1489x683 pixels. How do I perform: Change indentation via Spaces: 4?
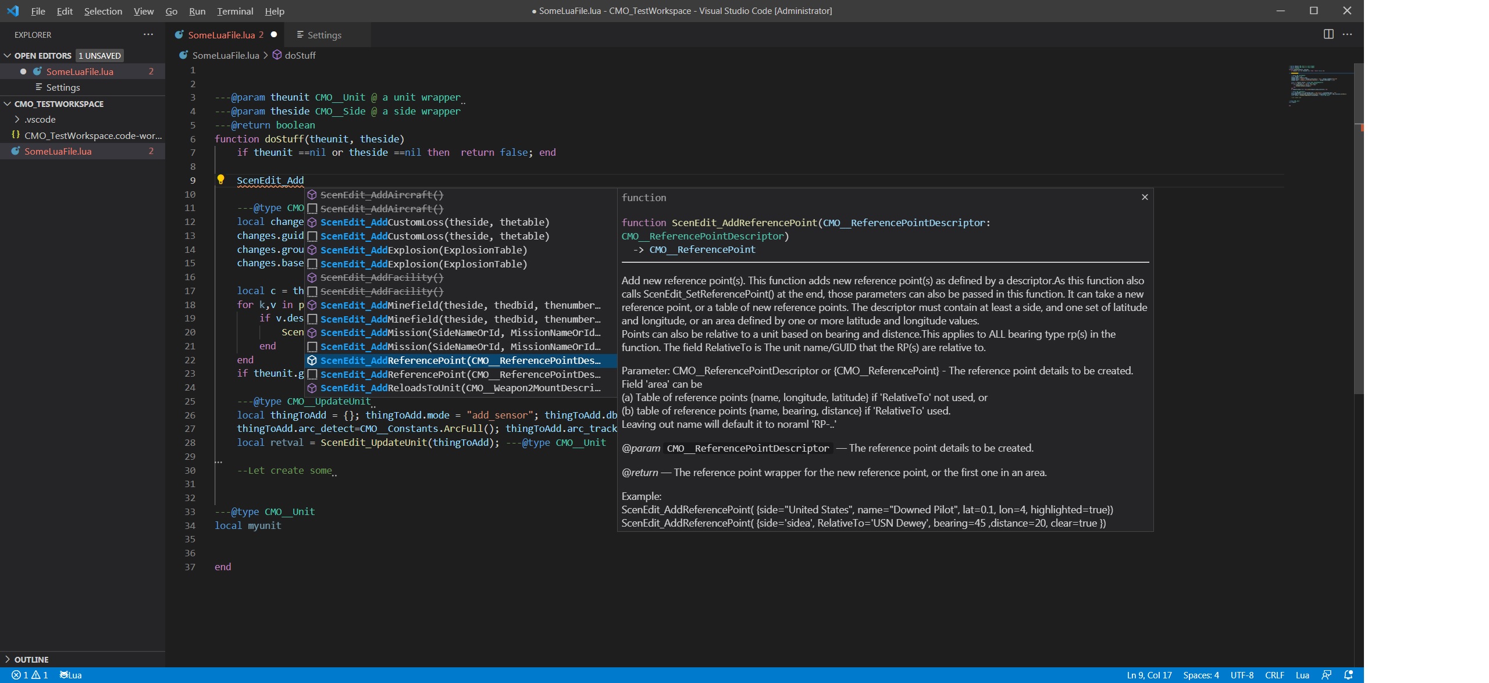[1201, 675]
